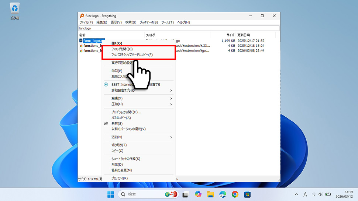358x201 pixels.
Task: Open the 検索(S) menu
Action: tap(131, 22)
